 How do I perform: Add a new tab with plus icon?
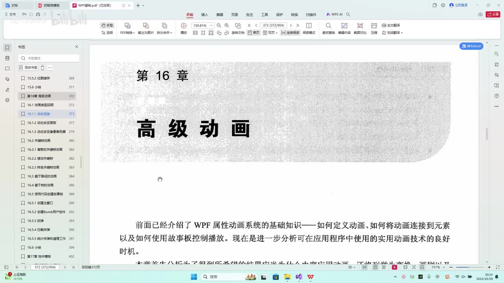point(138,6)
